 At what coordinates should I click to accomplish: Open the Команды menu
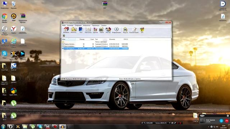coord(70,25)
